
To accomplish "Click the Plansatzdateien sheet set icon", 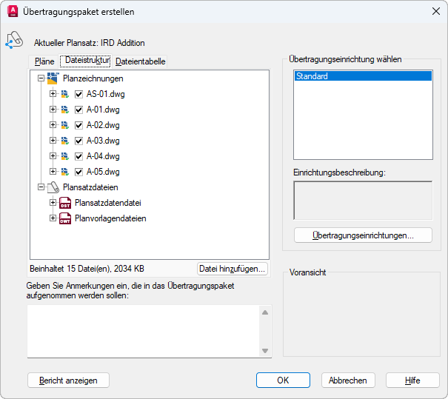I will (53, 187).
